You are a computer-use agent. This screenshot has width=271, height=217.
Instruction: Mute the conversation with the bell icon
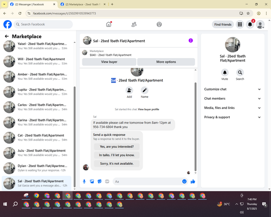[225, 73]
